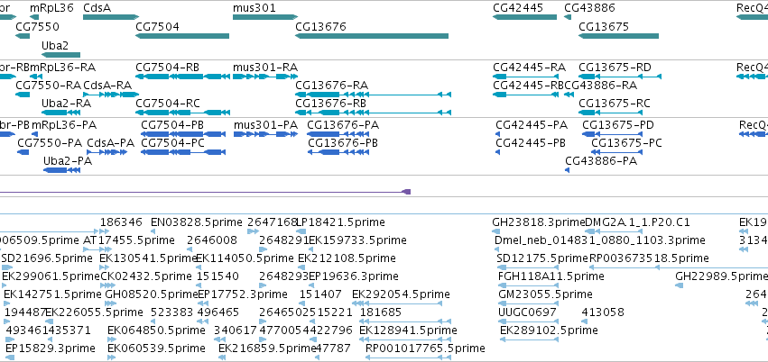Select the EK060539.5prime EST label
The width and height of the screenshot is (768, 362).
point(156,348)
